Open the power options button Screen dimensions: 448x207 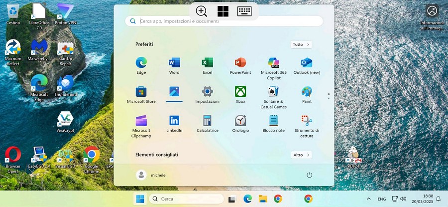(x=309, y=175)
